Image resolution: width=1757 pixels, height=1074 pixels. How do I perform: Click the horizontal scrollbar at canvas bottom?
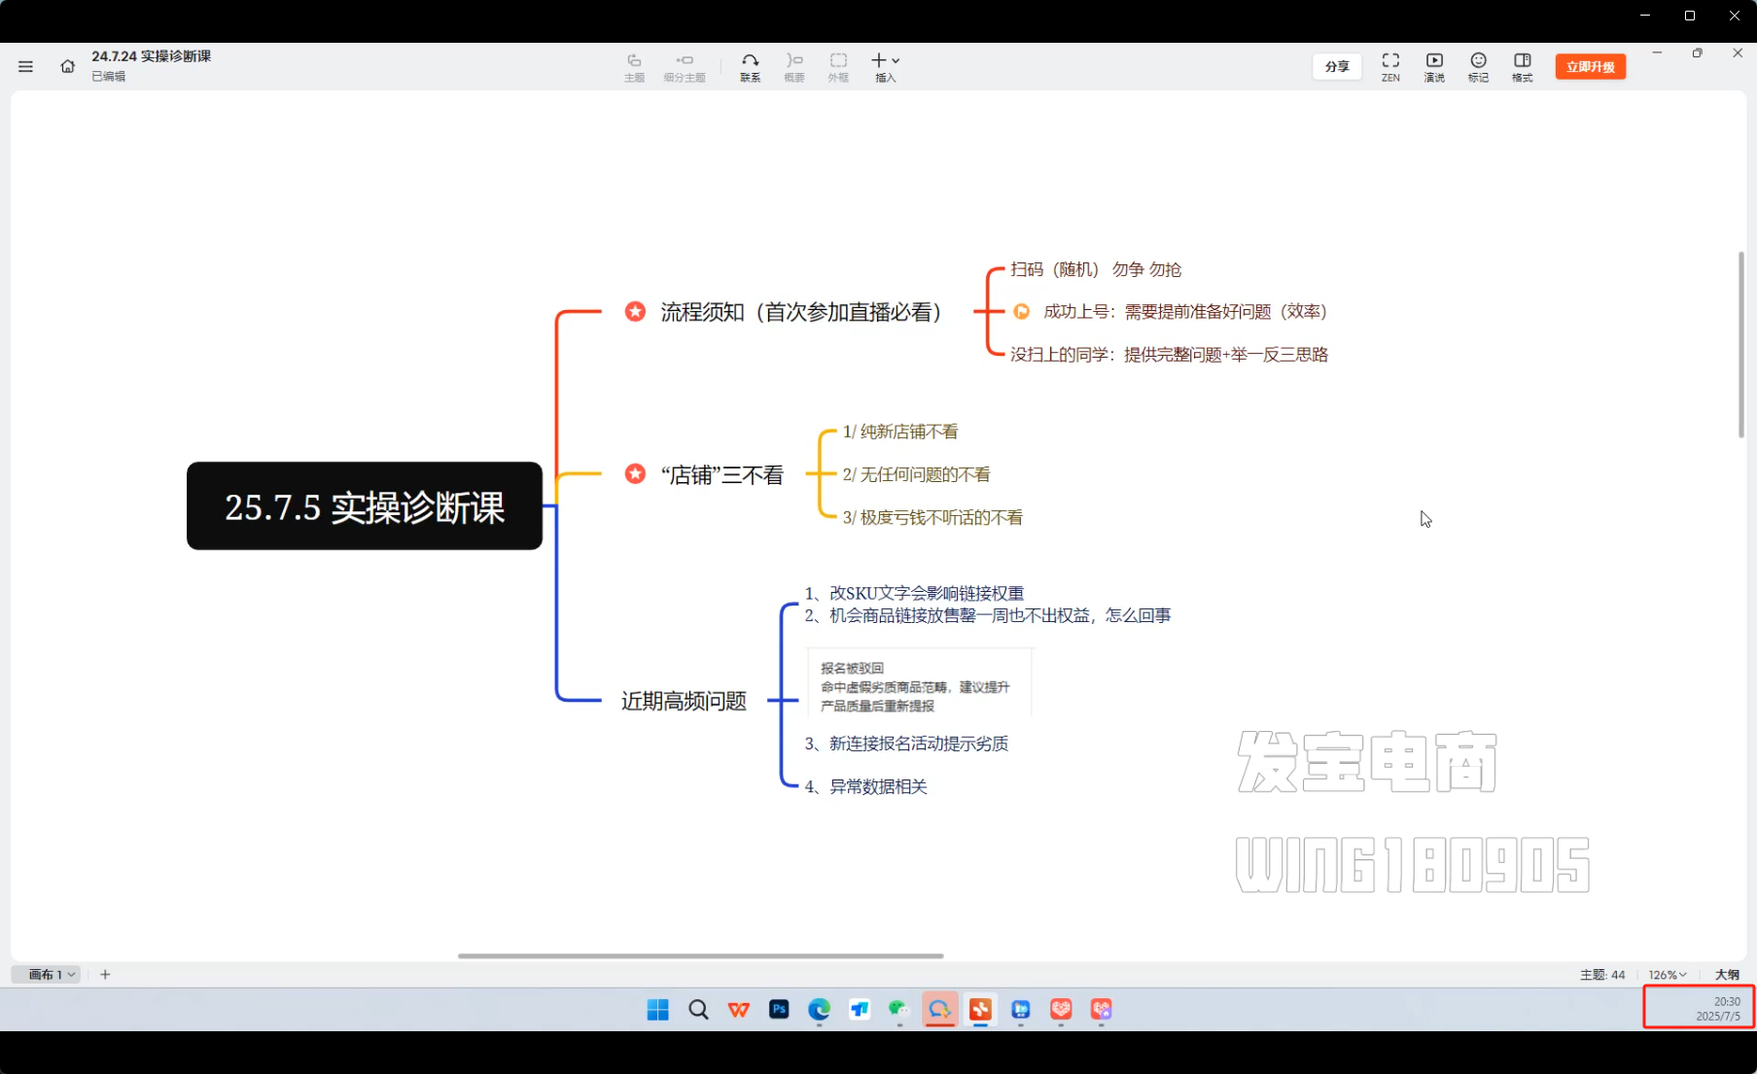tap(700, 955)
